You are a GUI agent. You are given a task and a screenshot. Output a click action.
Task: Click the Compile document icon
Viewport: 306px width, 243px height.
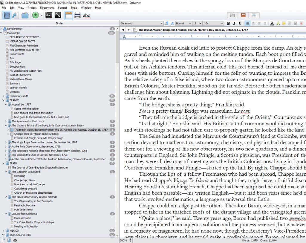[x=16, y=15]
